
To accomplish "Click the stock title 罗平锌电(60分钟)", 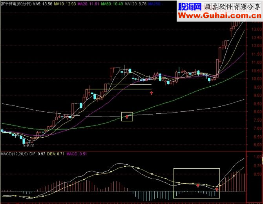I will click(x=16, y=4).
